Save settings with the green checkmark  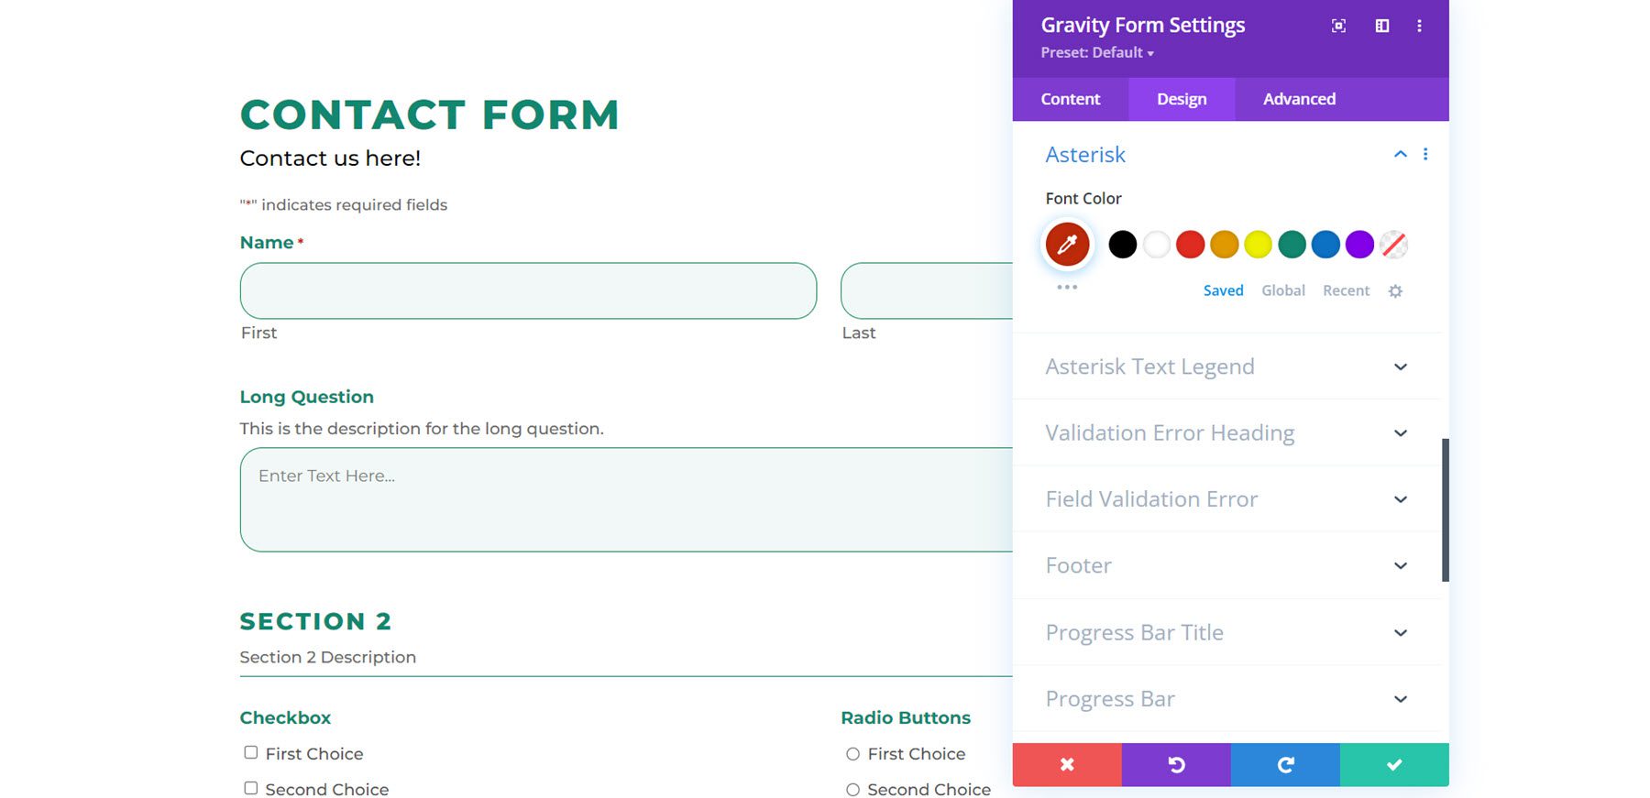1394,765
